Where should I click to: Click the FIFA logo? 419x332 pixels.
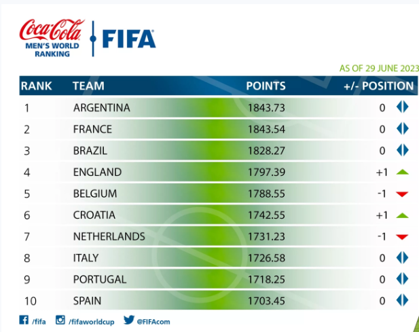129,39
